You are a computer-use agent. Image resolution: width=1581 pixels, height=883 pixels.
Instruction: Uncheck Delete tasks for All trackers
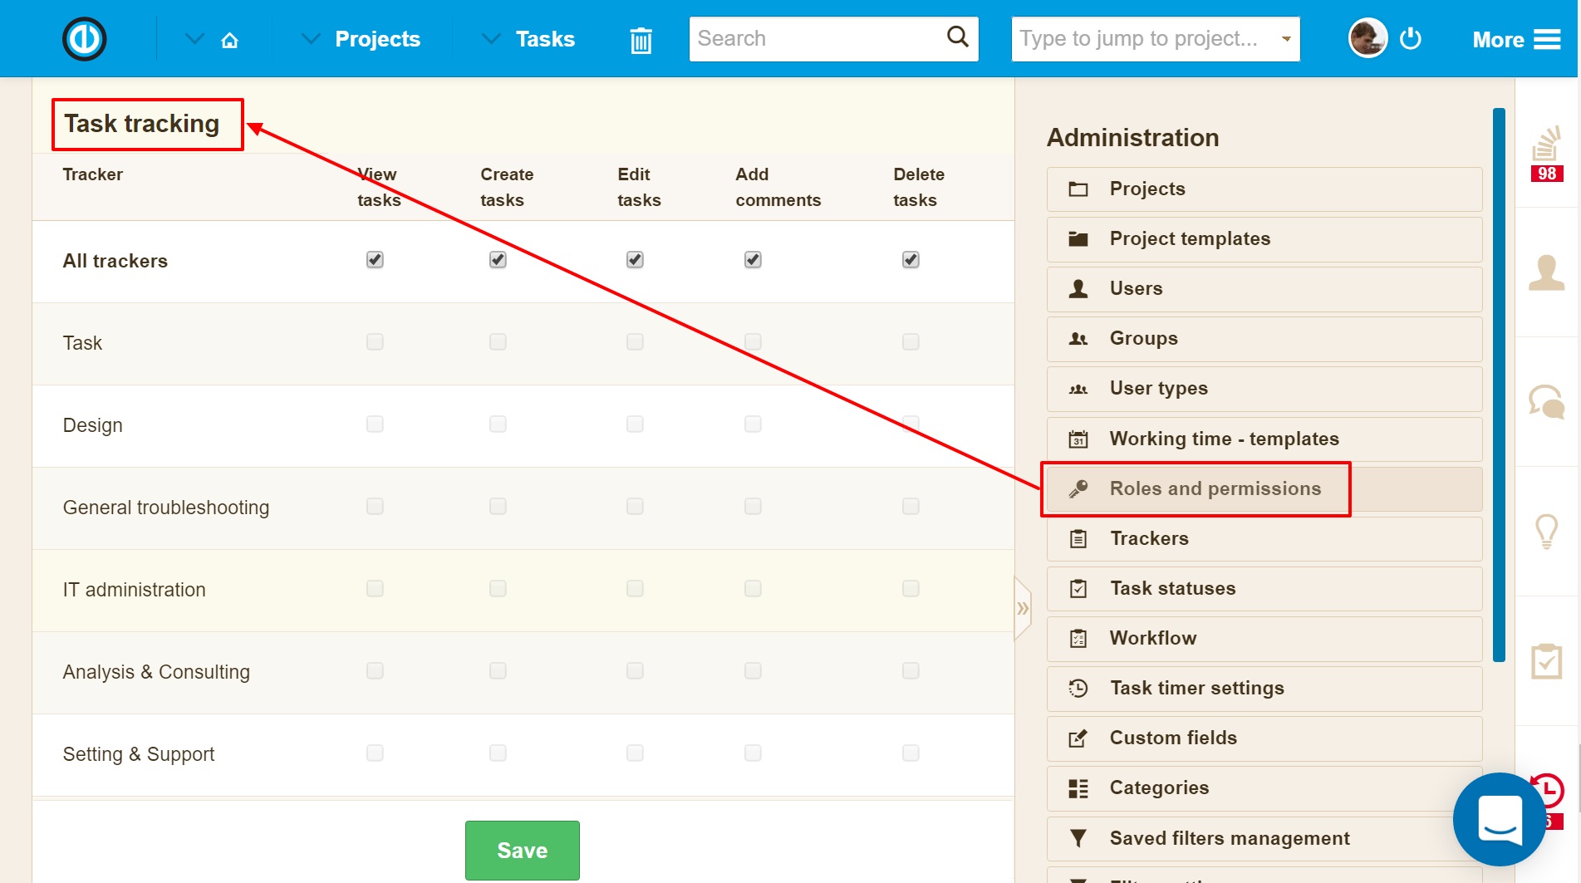click(911, 260)
